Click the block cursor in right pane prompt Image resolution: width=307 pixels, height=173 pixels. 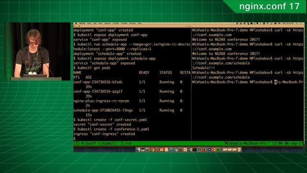(275, 82)
